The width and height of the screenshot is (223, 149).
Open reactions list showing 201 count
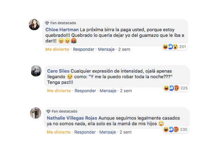[175, 47]
